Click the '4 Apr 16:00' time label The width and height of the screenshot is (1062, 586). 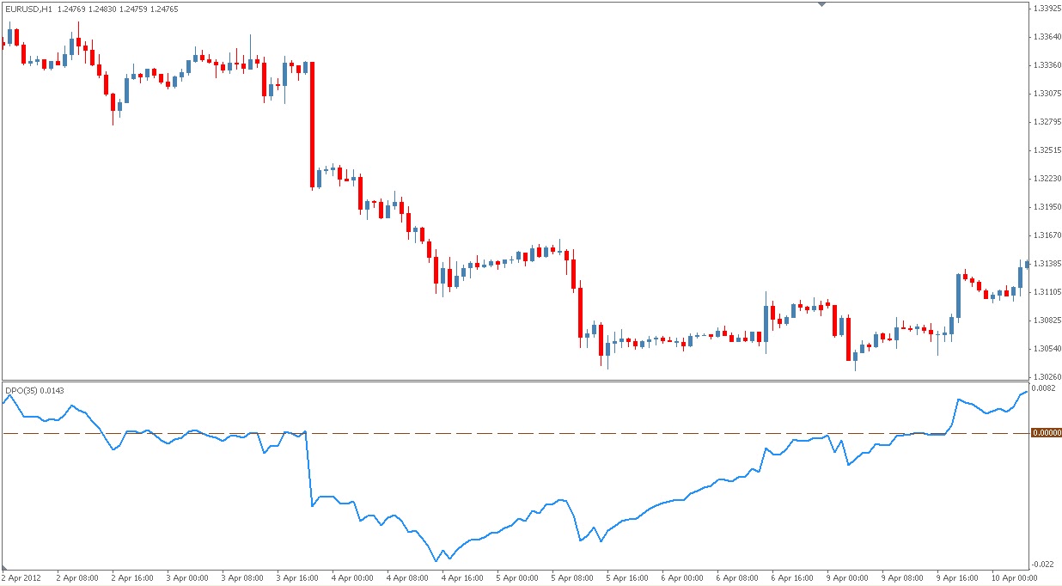tap(463, 578)
